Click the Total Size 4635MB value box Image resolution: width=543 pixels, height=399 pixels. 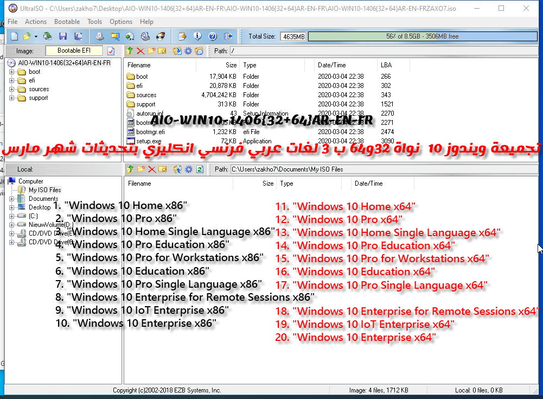coord(293,36)
